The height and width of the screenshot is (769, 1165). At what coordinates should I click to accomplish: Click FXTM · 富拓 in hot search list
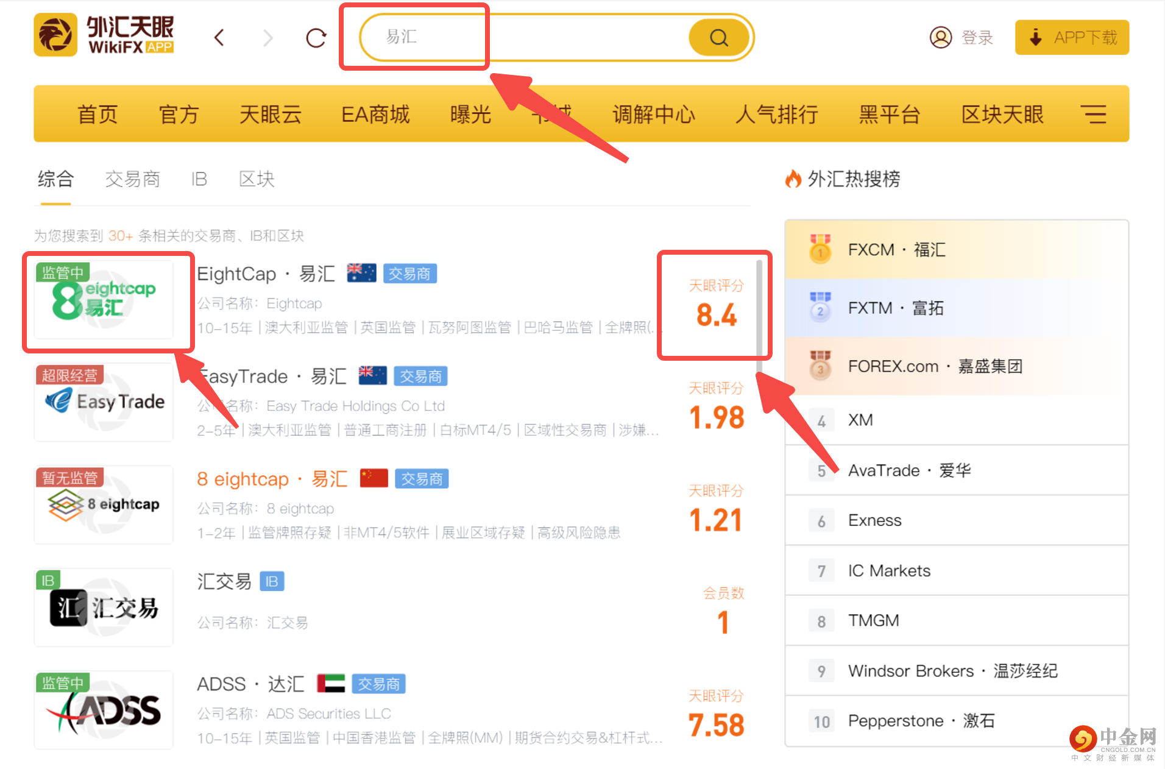[x=896, y=308]
